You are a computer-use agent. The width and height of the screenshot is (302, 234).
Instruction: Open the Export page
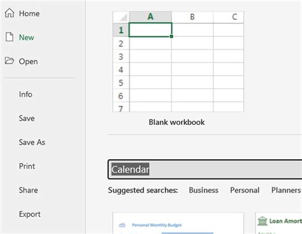(29, 214)
